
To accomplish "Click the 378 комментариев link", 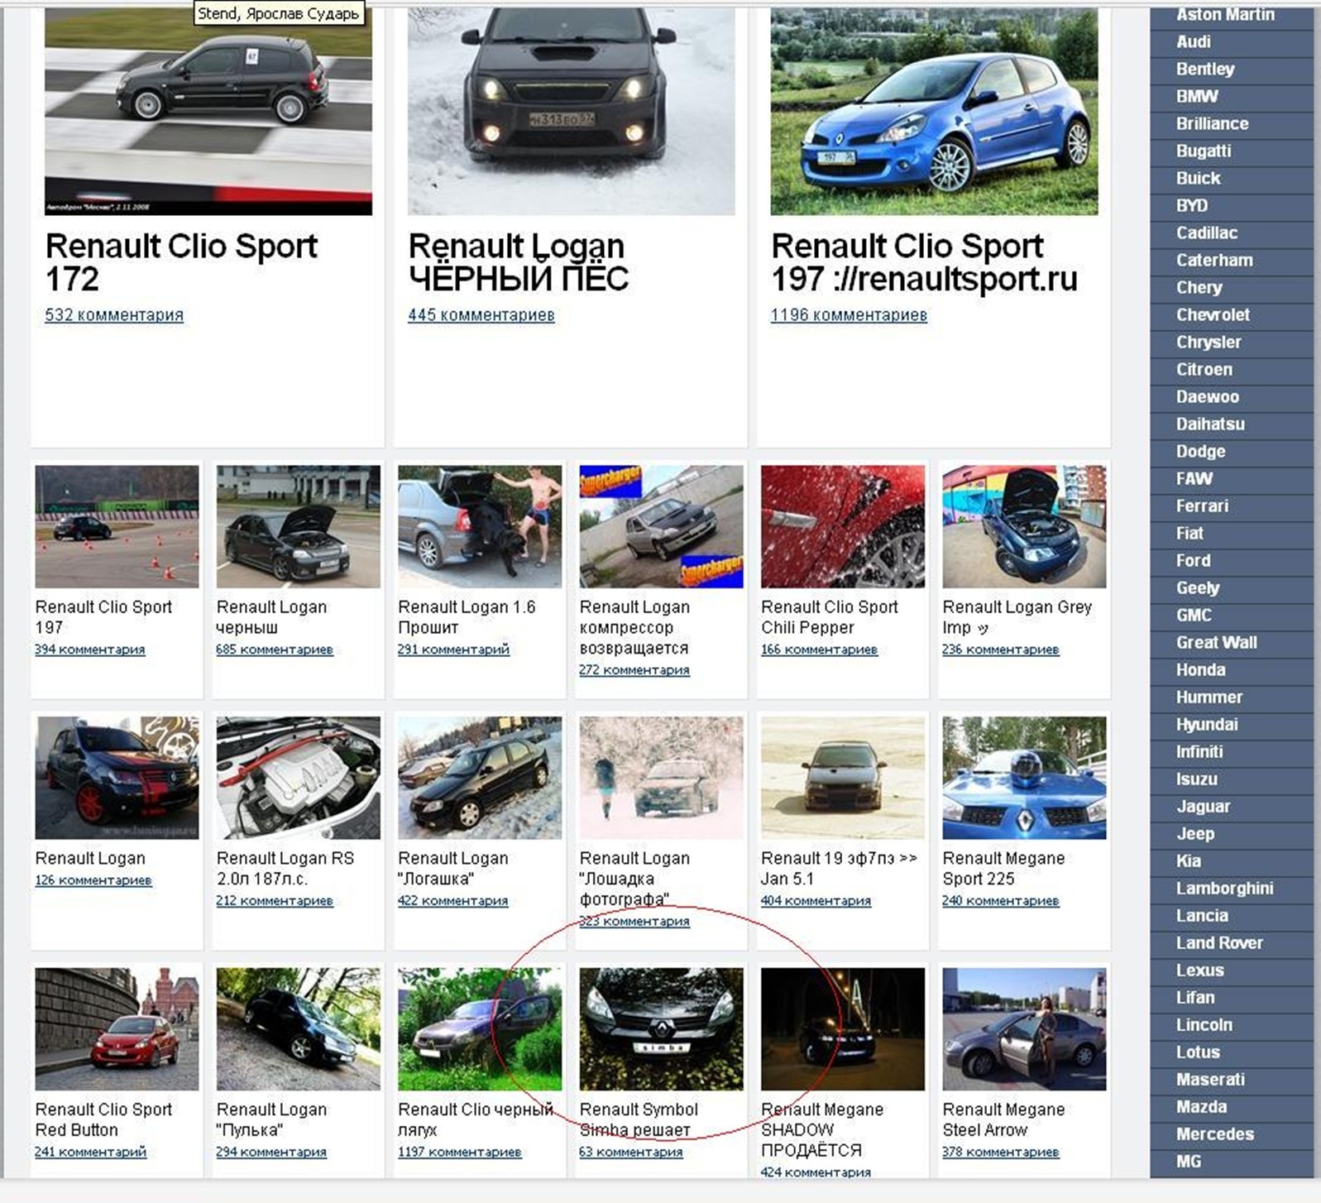I will pos(1001,1152).
